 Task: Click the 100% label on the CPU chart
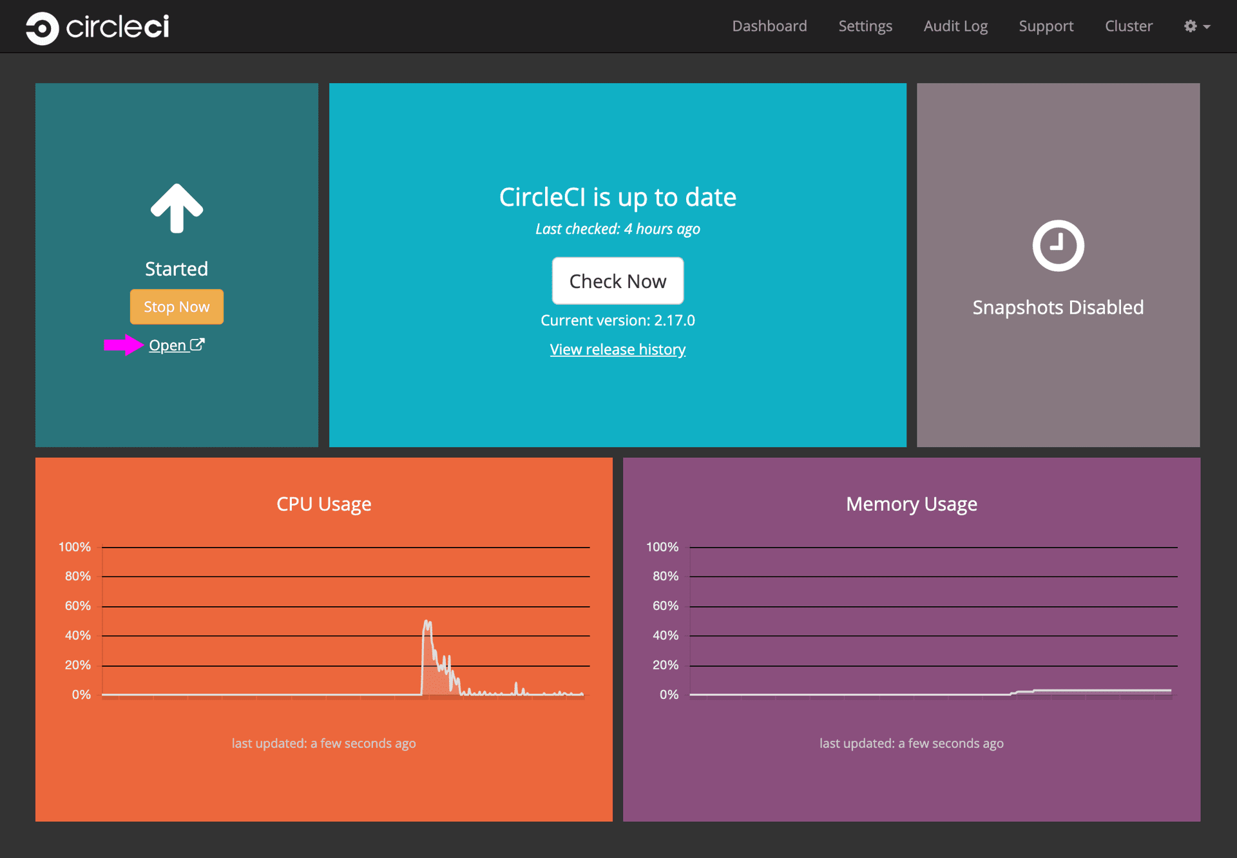coord(75,547)
